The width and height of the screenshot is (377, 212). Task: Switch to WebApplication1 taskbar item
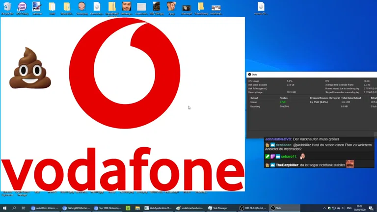click(158, 208)
